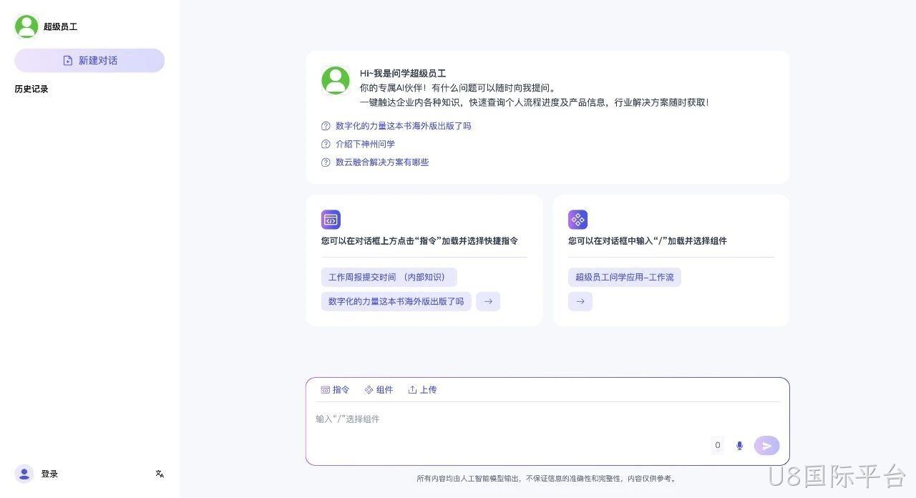916x498 pixels.
Task: Click the purple send message button
Action: (x=766, y=446)
